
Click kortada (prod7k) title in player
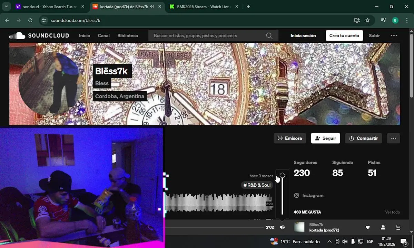(x=324, y=230)
